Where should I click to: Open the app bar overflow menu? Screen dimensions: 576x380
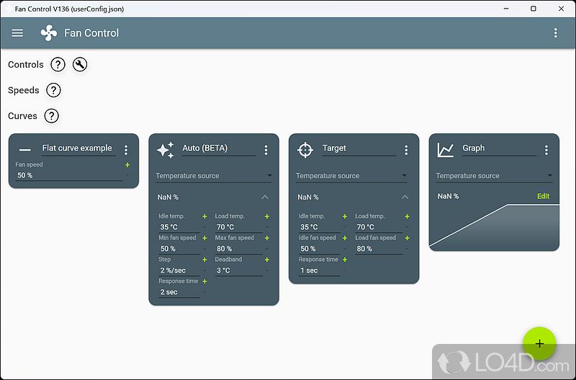(x=555, y=33)
